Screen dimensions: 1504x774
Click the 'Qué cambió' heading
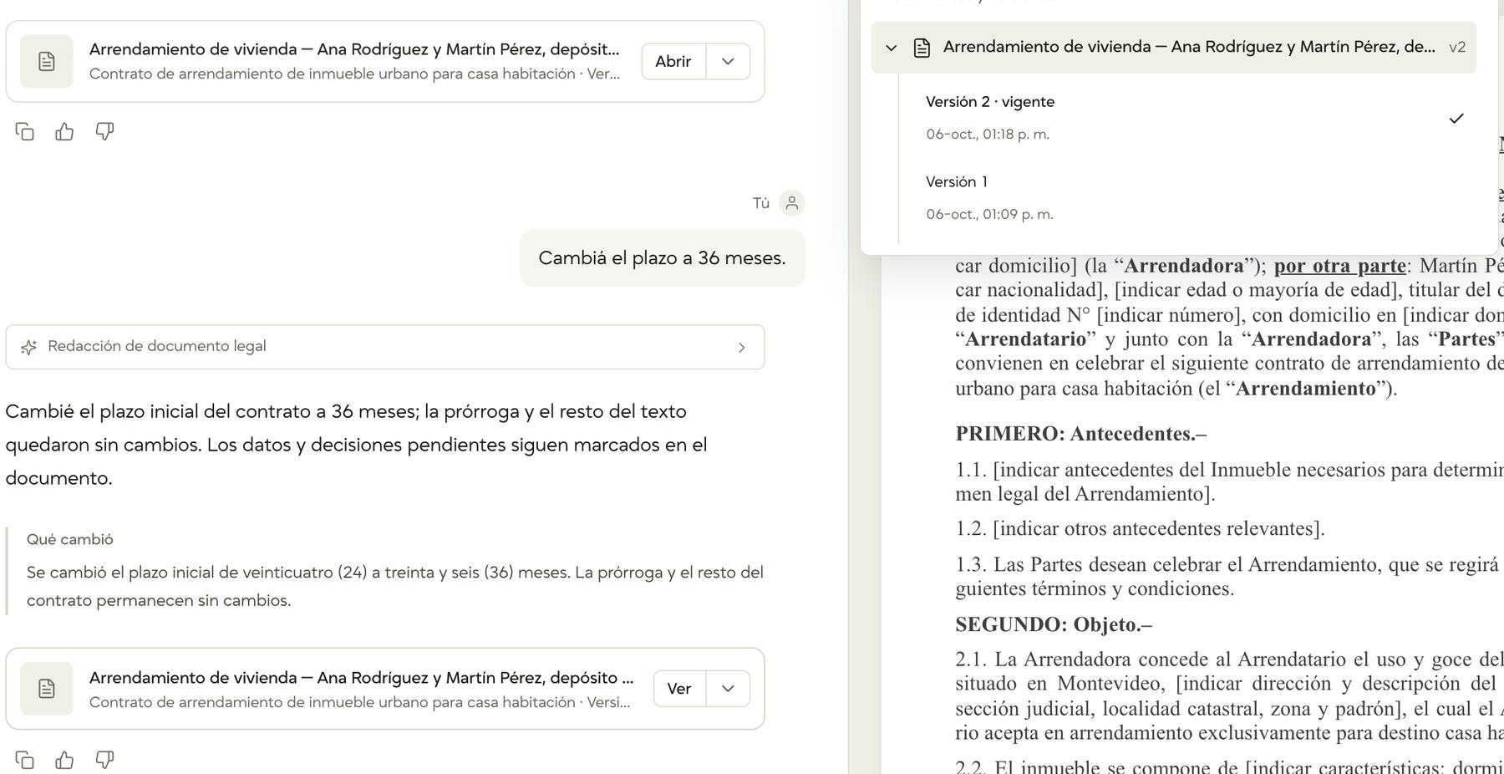pos(70,539)
